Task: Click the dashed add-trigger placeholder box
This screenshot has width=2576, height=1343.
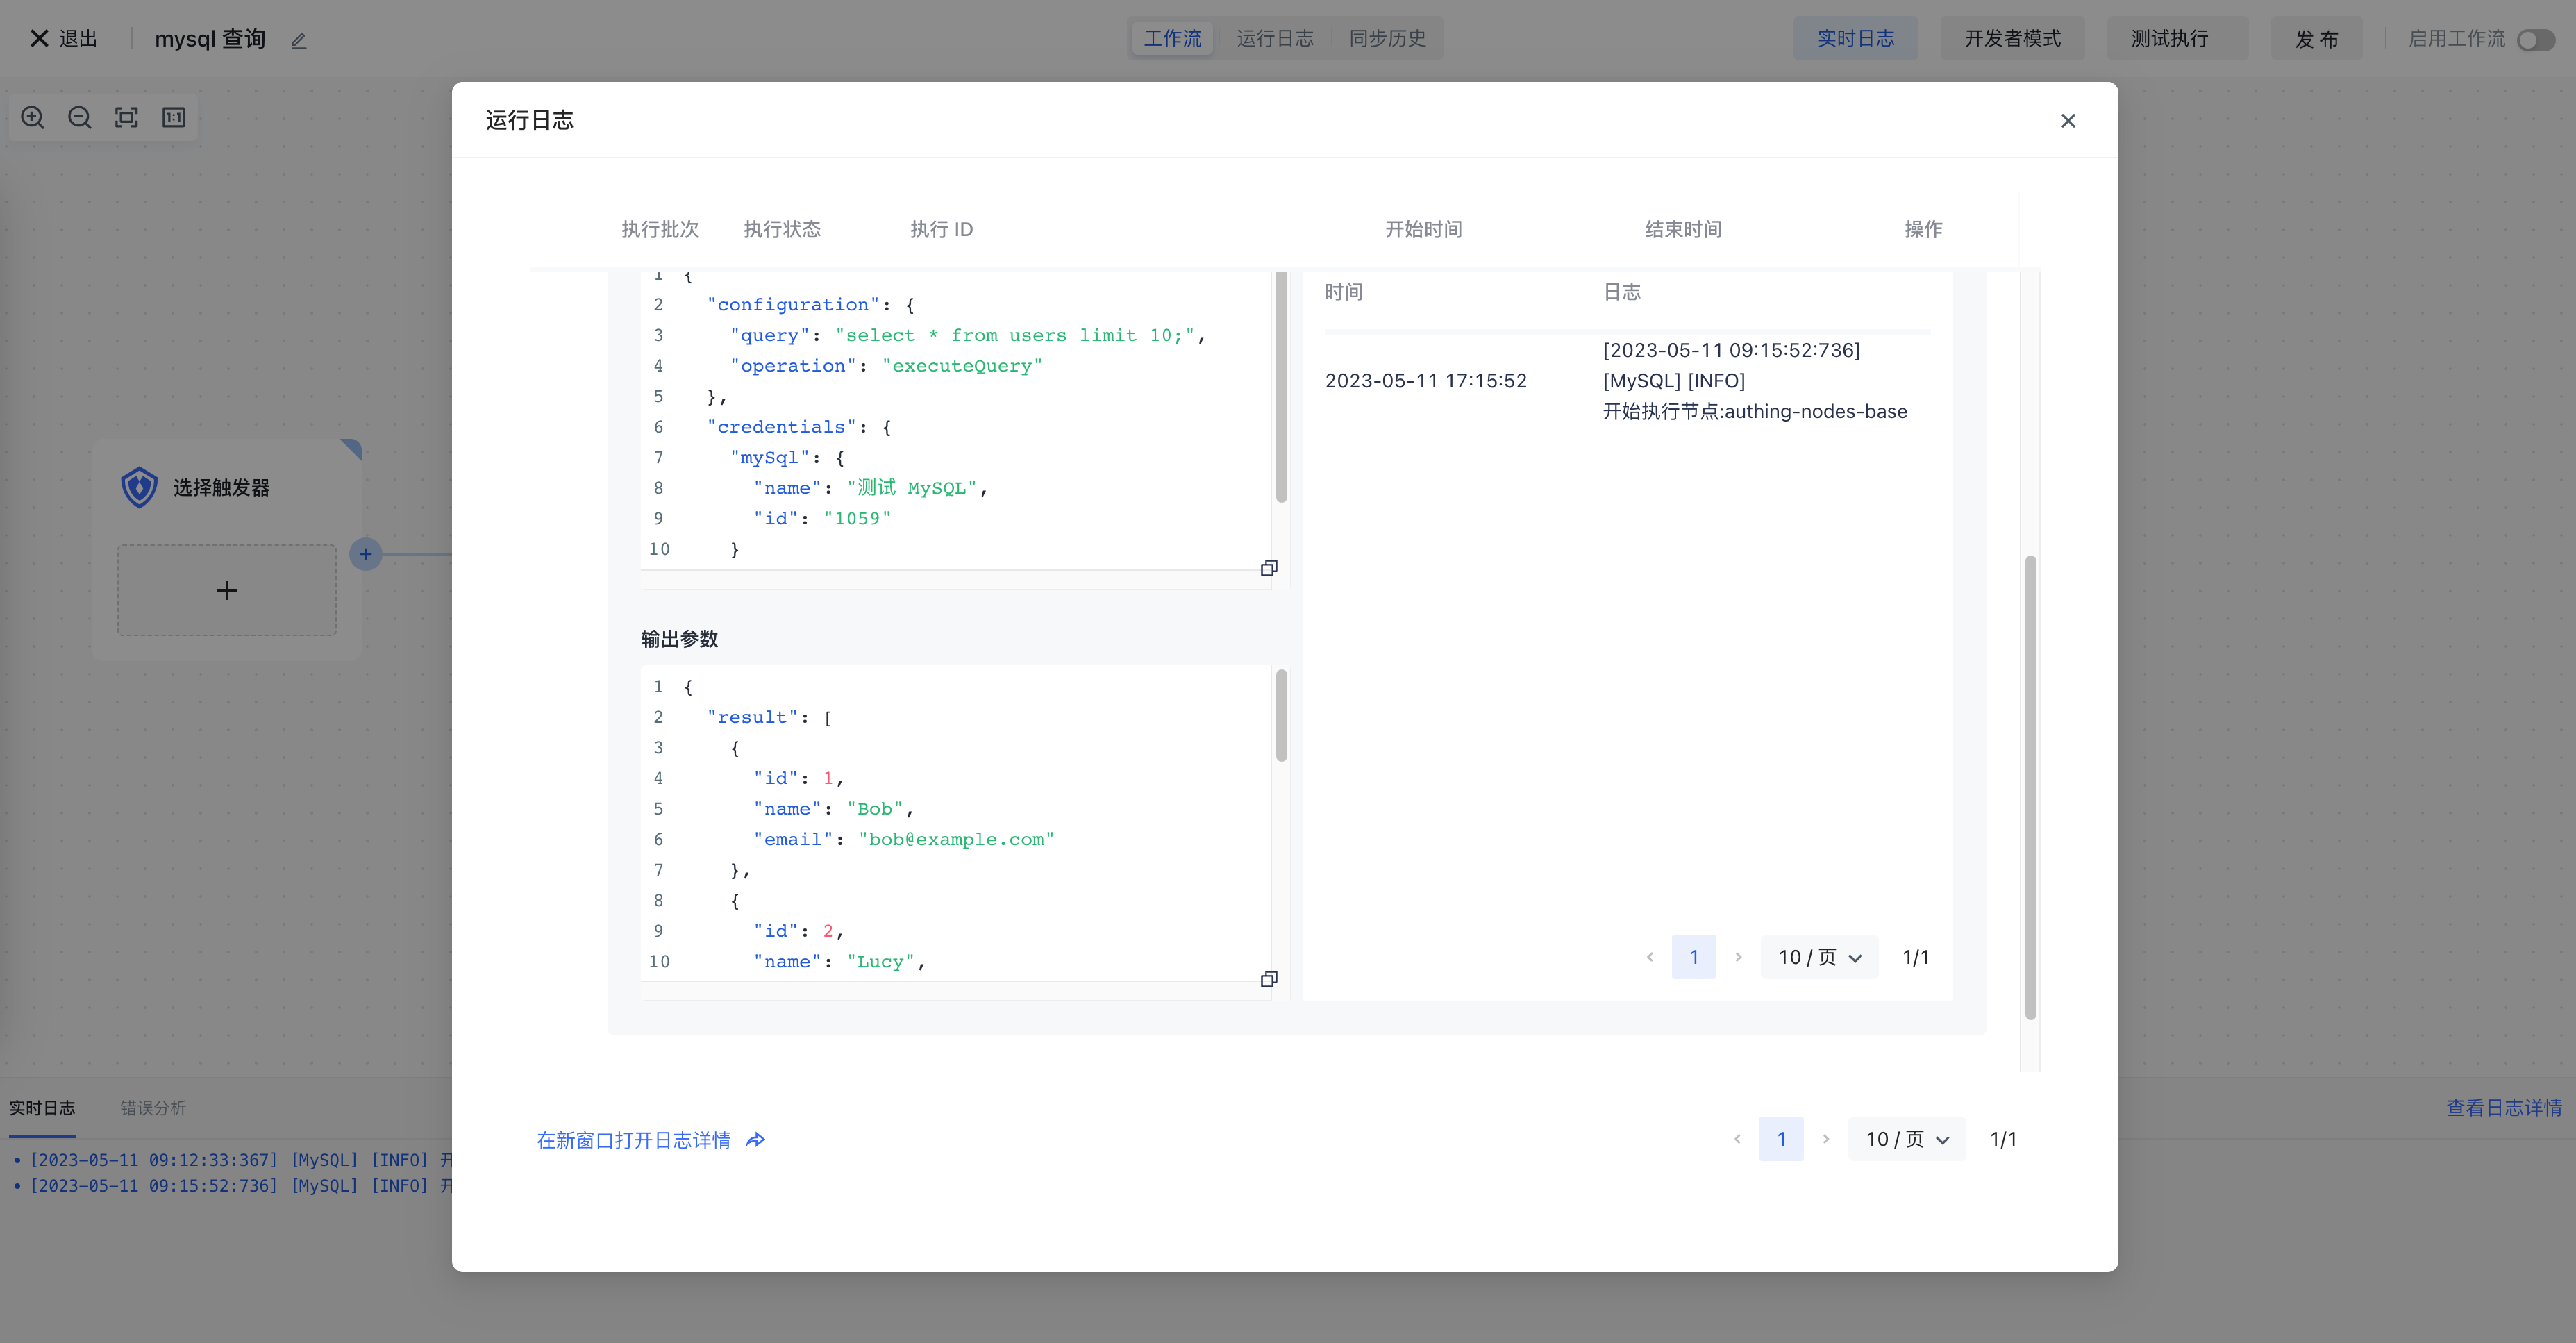Action: pyautogui.click(x=227, y=590)
